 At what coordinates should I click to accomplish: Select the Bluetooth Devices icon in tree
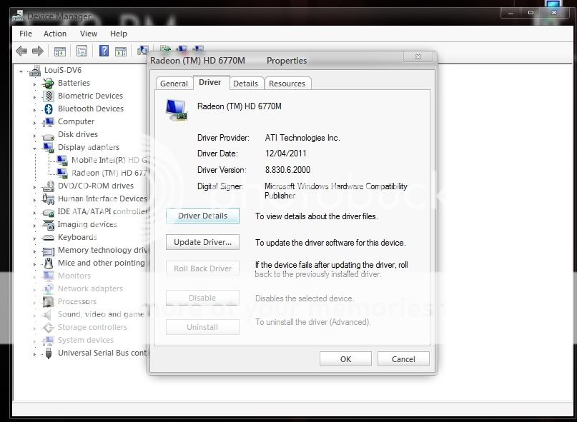(49, 109)
